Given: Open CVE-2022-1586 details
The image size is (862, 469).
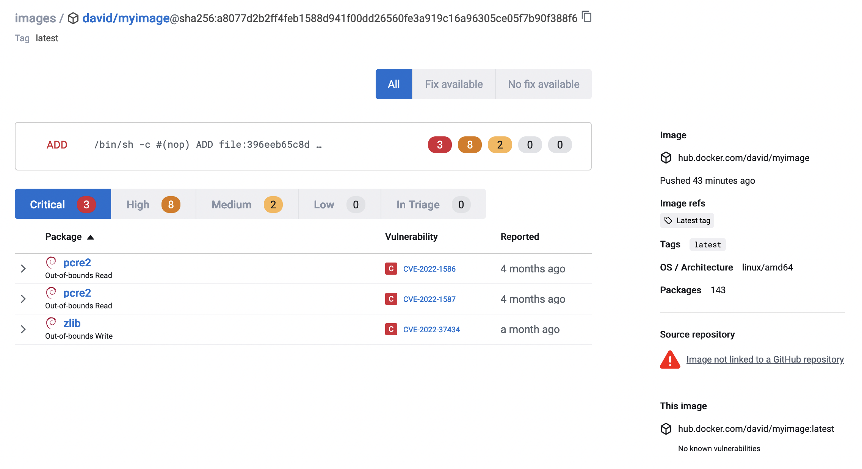Looking at the screenshot, I should click(x=429, y=269).
